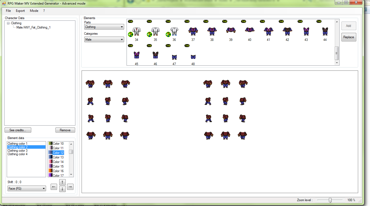The image size is (370, 206).
Task: Open the Categories dropdown showing Male
Action: 104,40
